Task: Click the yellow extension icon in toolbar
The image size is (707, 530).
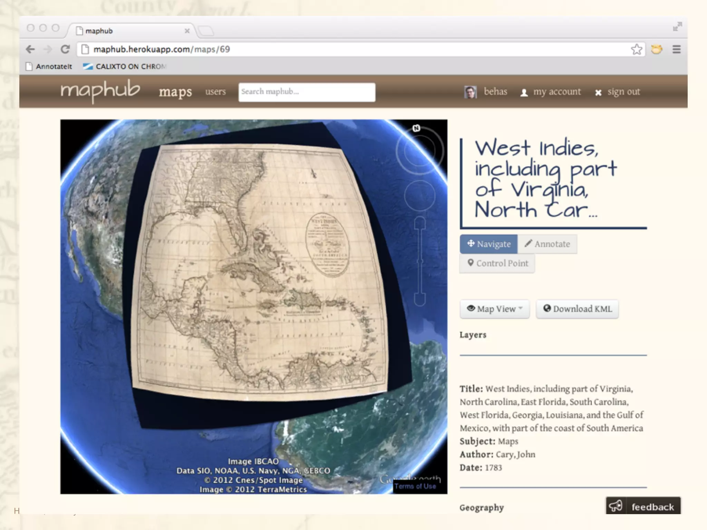Action: [657, 49]
